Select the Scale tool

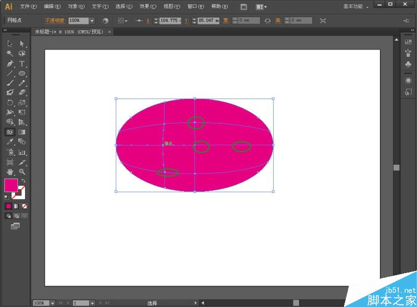point(22,103)
